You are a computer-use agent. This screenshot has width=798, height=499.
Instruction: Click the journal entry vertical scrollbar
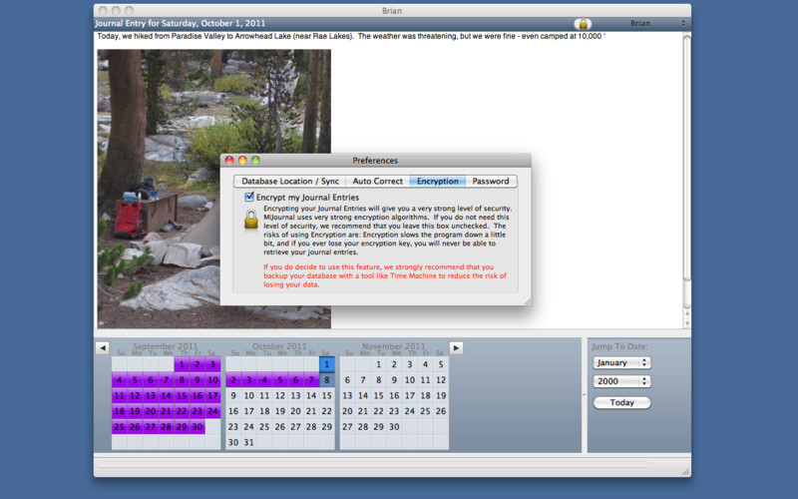pos(686,170)
